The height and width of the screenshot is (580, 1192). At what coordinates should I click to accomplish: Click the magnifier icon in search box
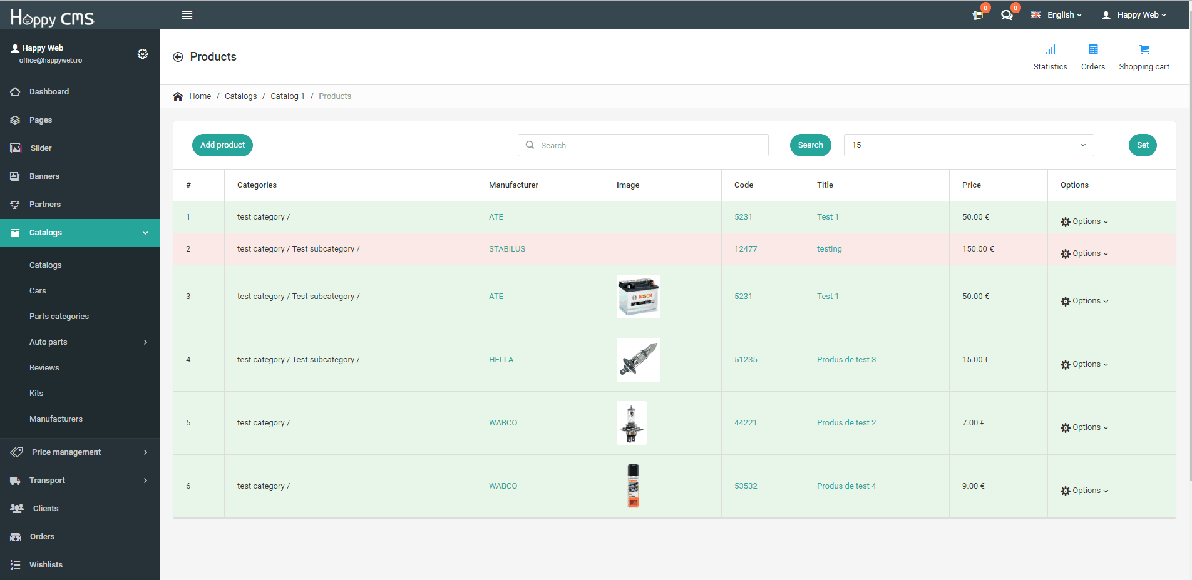point(530,145)
